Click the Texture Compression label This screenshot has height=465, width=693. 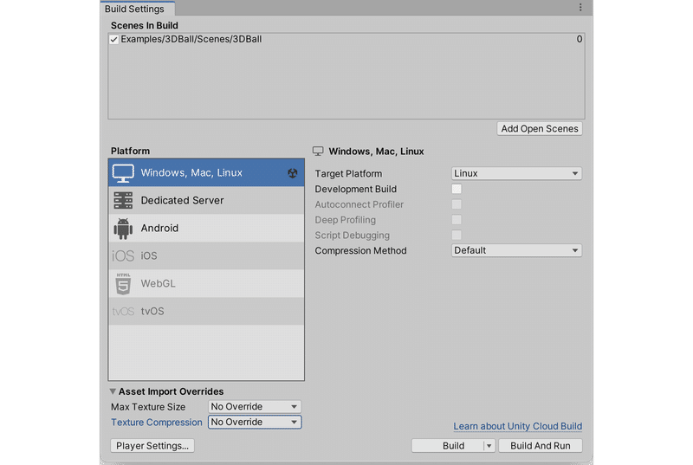[157, 423]
